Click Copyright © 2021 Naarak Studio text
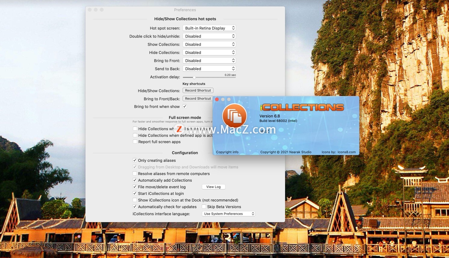This screenshot has height=258, width=449. [x=286, y=152]
